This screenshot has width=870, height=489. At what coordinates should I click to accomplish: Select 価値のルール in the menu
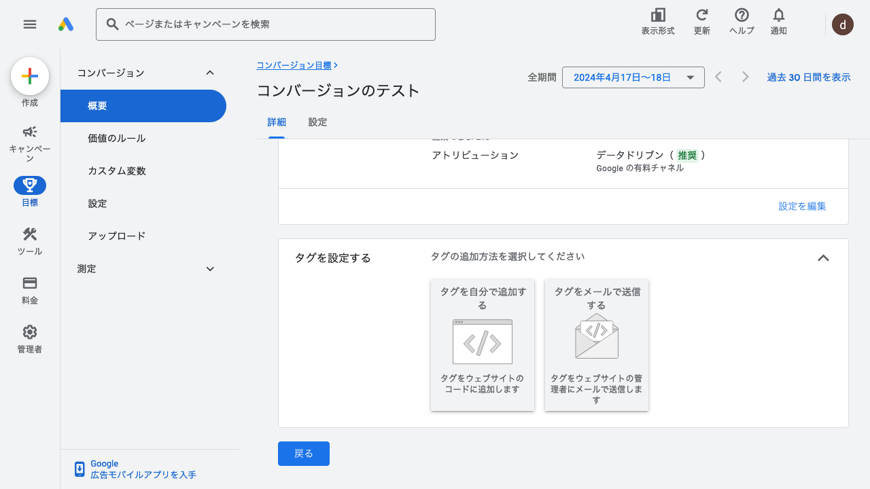tap(117, 139)
